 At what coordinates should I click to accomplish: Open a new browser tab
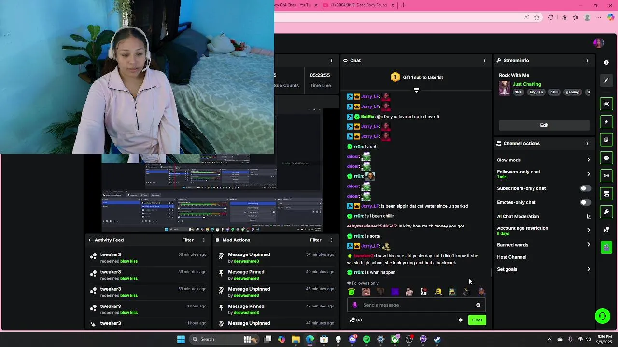(x=403, y=5)
